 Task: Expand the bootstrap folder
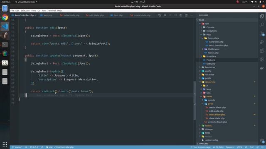pos(227,67)
